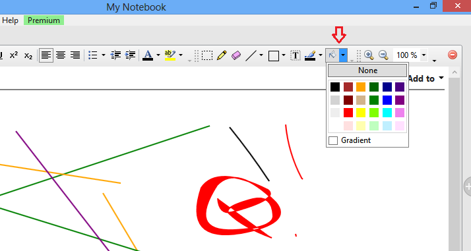This screenshot has width=471, height=251.
Task: Click the text box tool icon
Action: coord(296,55)
